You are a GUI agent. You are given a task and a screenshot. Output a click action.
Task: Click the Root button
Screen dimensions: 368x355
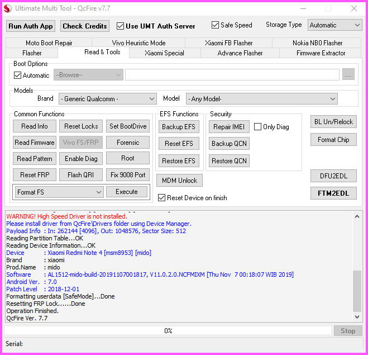point(128,158)
